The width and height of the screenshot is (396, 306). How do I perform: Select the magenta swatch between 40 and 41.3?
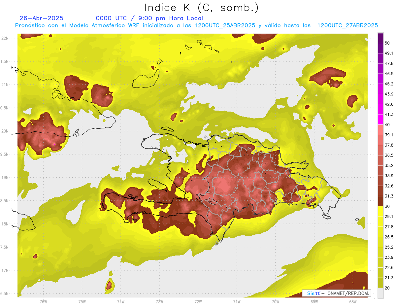click(380, 119)
